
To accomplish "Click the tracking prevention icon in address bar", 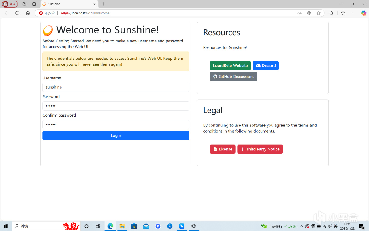I will 309,13.
